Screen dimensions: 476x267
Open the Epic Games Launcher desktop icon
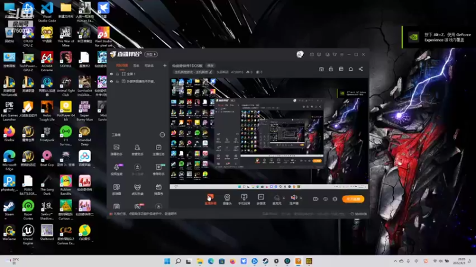click(x=10, y=111)
